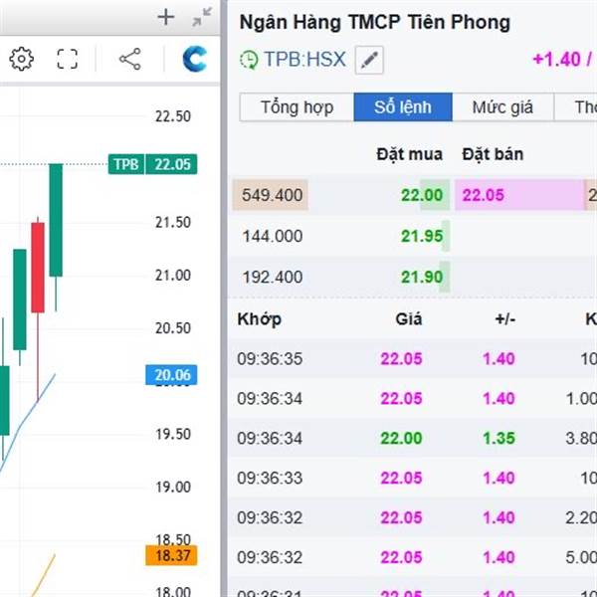The height and width of the screenshot is (597, 597).
Task: Click the blue C logo icon
Action: click(195, 59)
